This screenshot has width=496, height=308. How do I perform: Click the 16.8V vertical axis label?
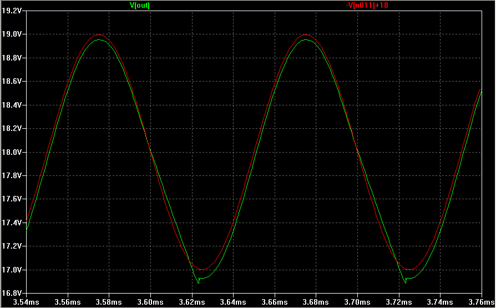click(x=12, y=292)
